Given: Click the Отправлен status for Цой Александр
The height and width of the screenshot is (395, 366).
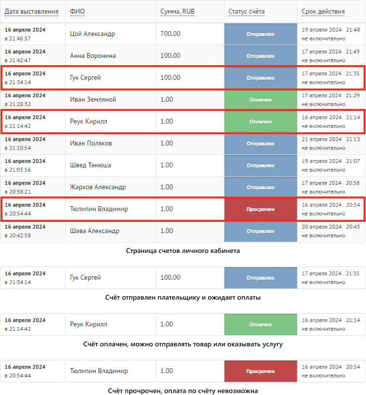Looking at the screenshot, I should [x=260, y=34].
